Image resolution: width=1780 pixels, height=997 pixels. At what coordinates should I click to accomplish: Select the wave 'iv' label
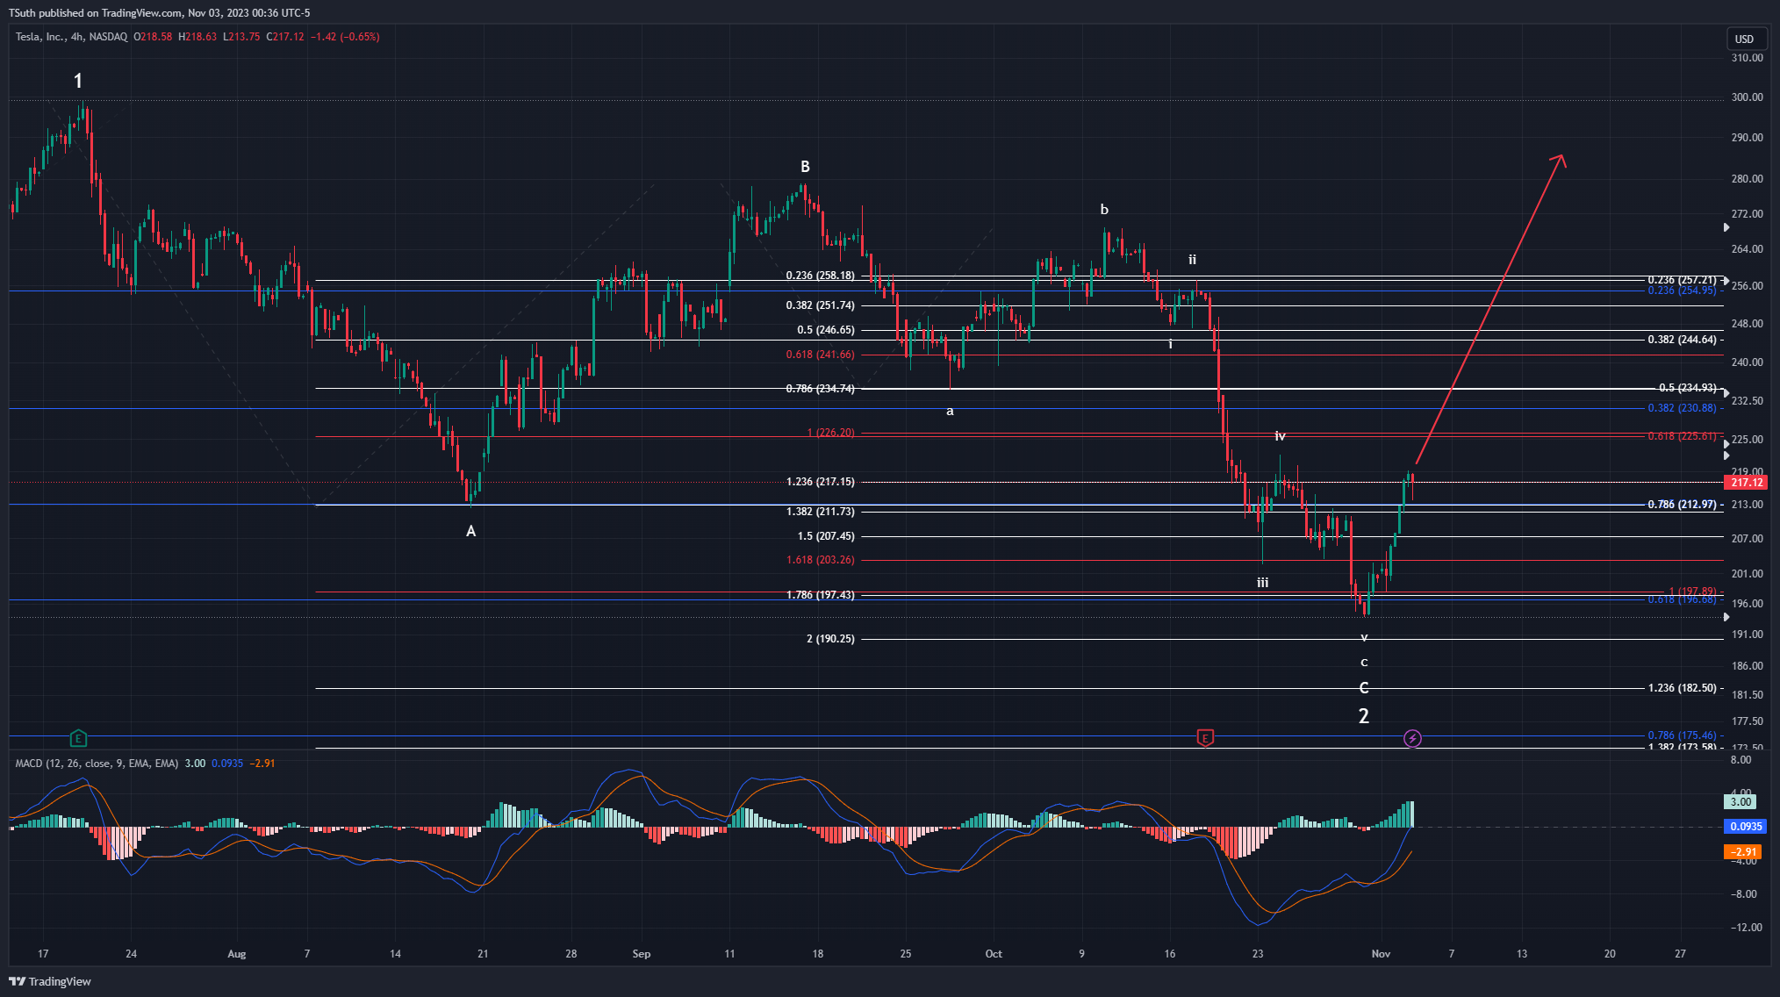(1280, 436)
